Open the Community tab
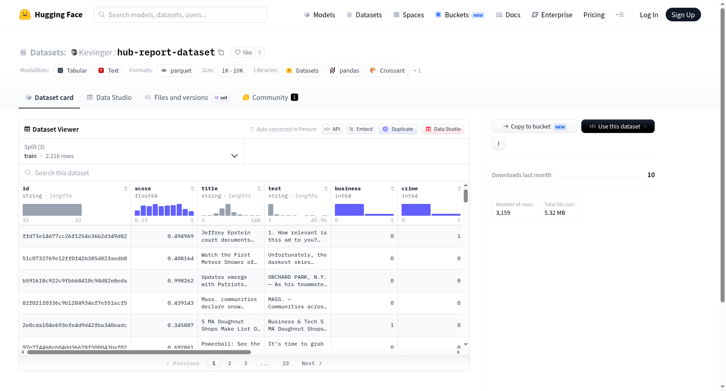726x391 pixels. [x=270, y=97]
